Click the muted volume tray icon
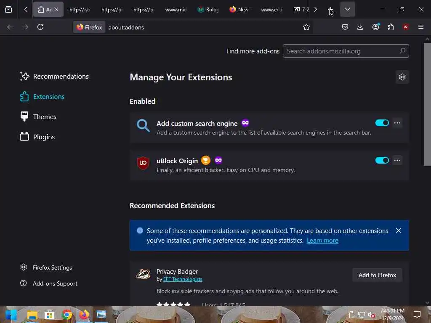The height and width of the screenshot is (323, 431). [372, 315]
